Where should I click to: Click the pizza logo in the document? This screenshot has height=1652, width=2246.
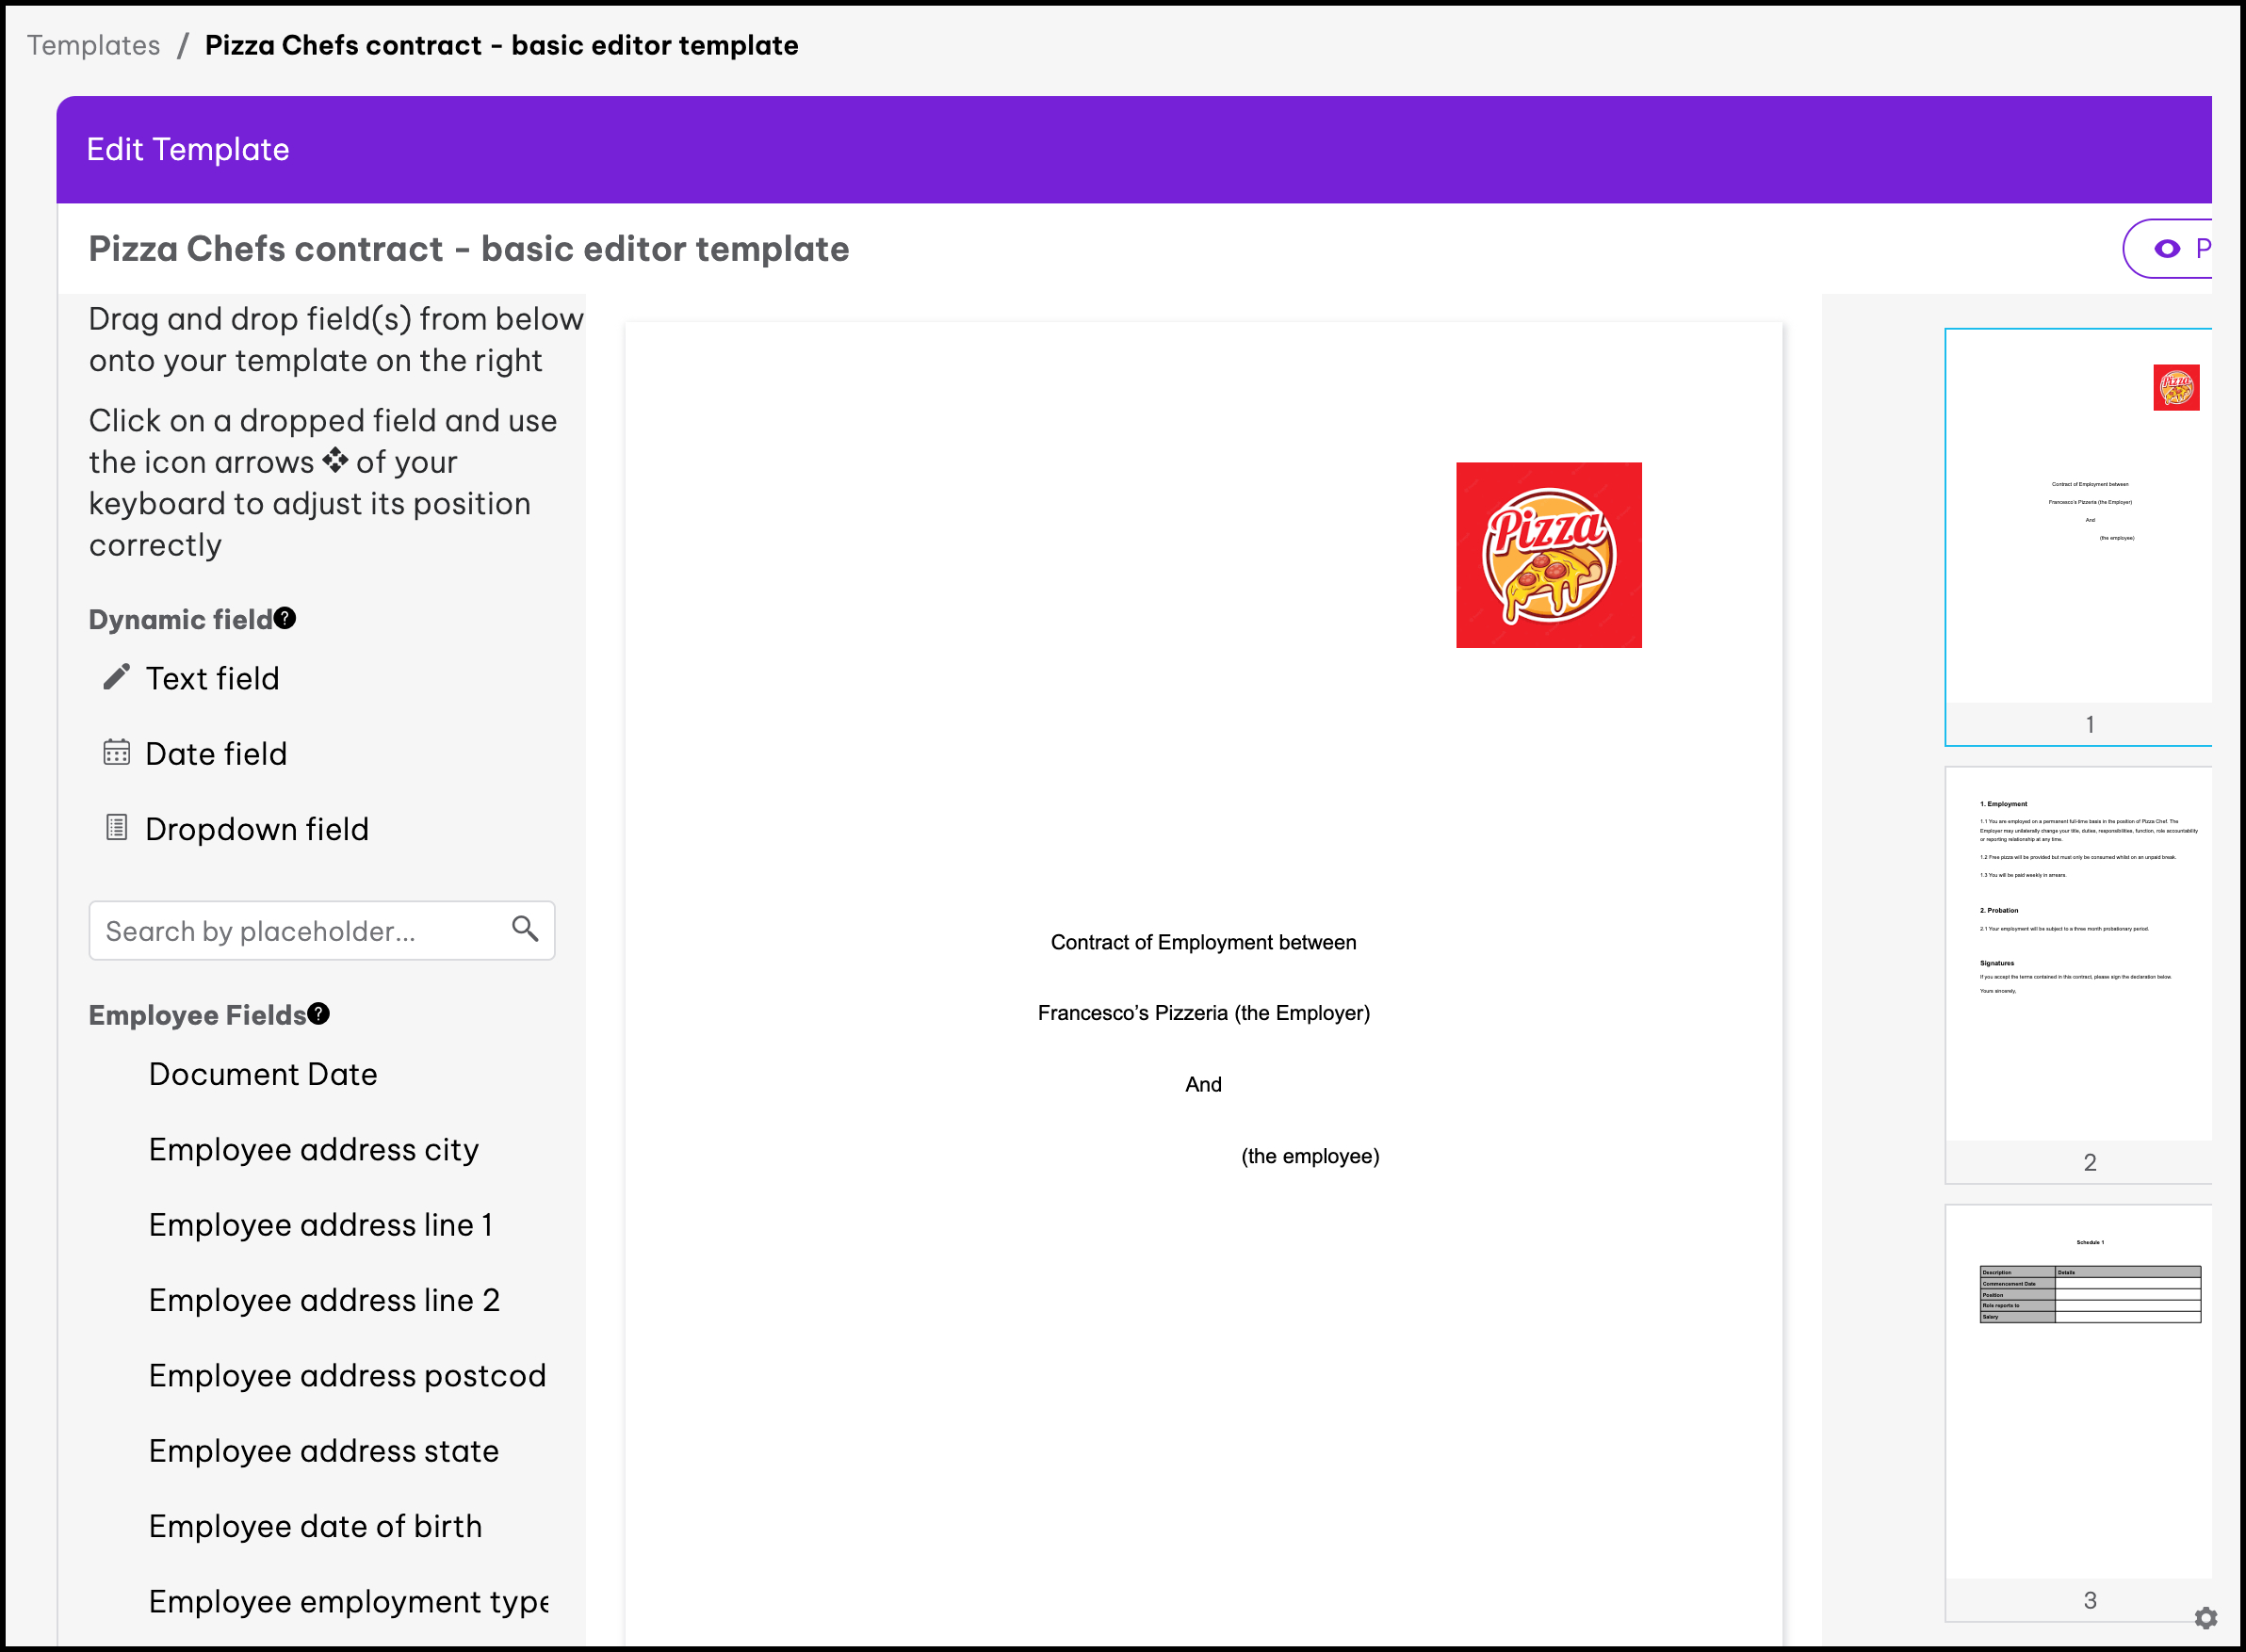pyautogui.click(x=1548, y=555)
